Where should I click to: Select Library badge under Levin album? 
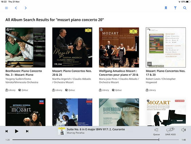[151, 90]
